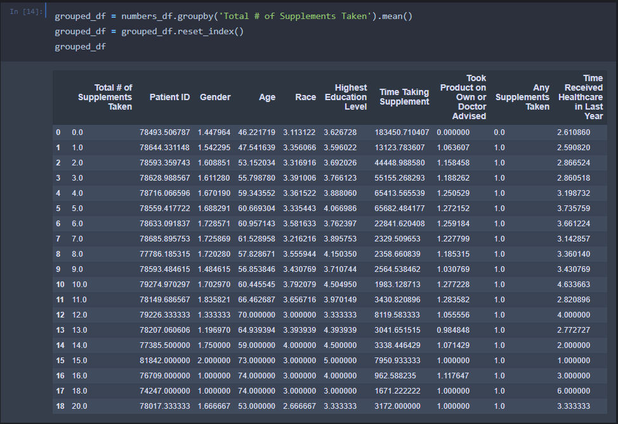The image size is (618, 424).
Task: Click Patient ID value 78644.331148
Action: point(164,148)
